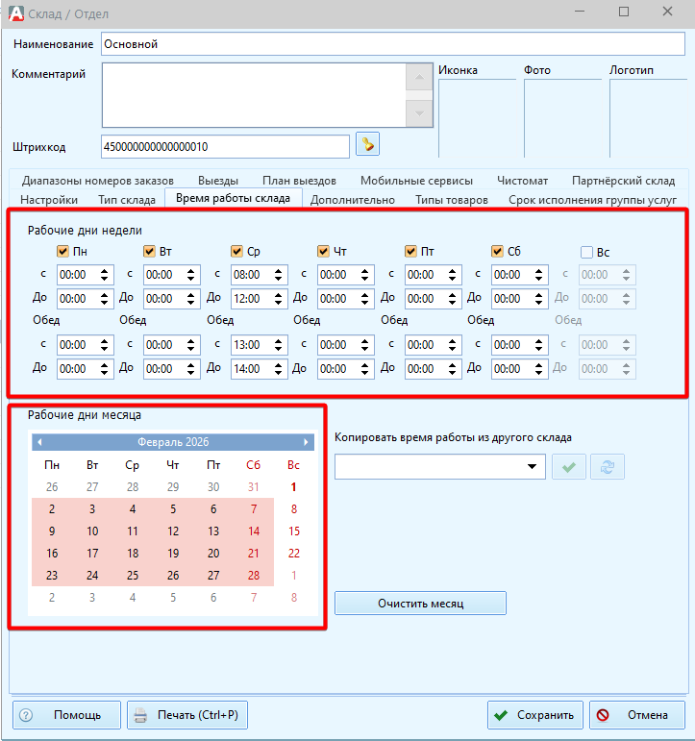695x741 pixels.
Task: Click spinner on Пн start time field
Action: click(104, 275)
